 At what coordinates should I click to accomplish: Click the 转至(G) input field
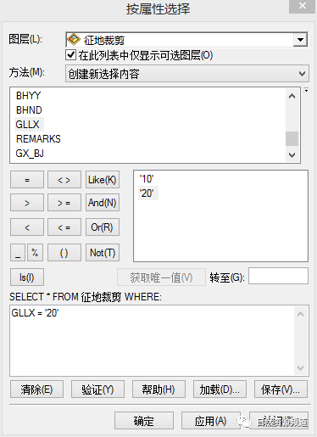tap(278, 276)
